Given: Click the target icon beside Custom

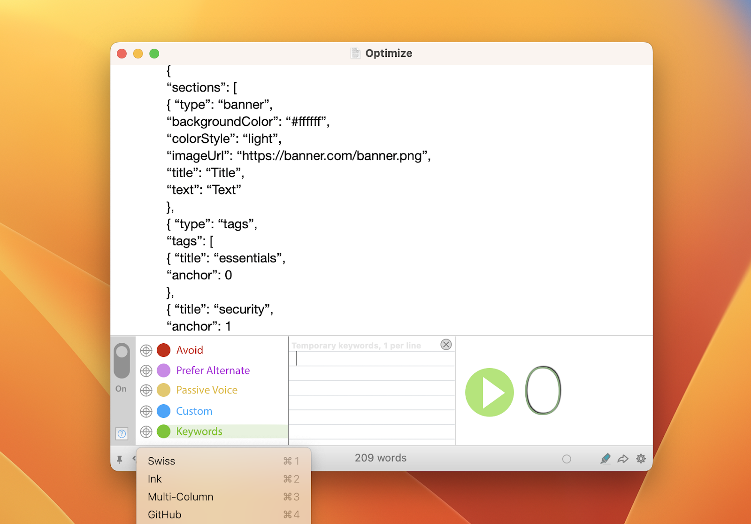Looking at the screenshot, I should pyautogui.click(x=146, y=411).
